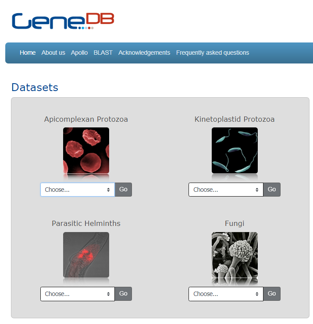Click the Kinetoplastid Protozoa image
Image resolution: width=313 pixels, height=324 pixels.
(235, 150)
